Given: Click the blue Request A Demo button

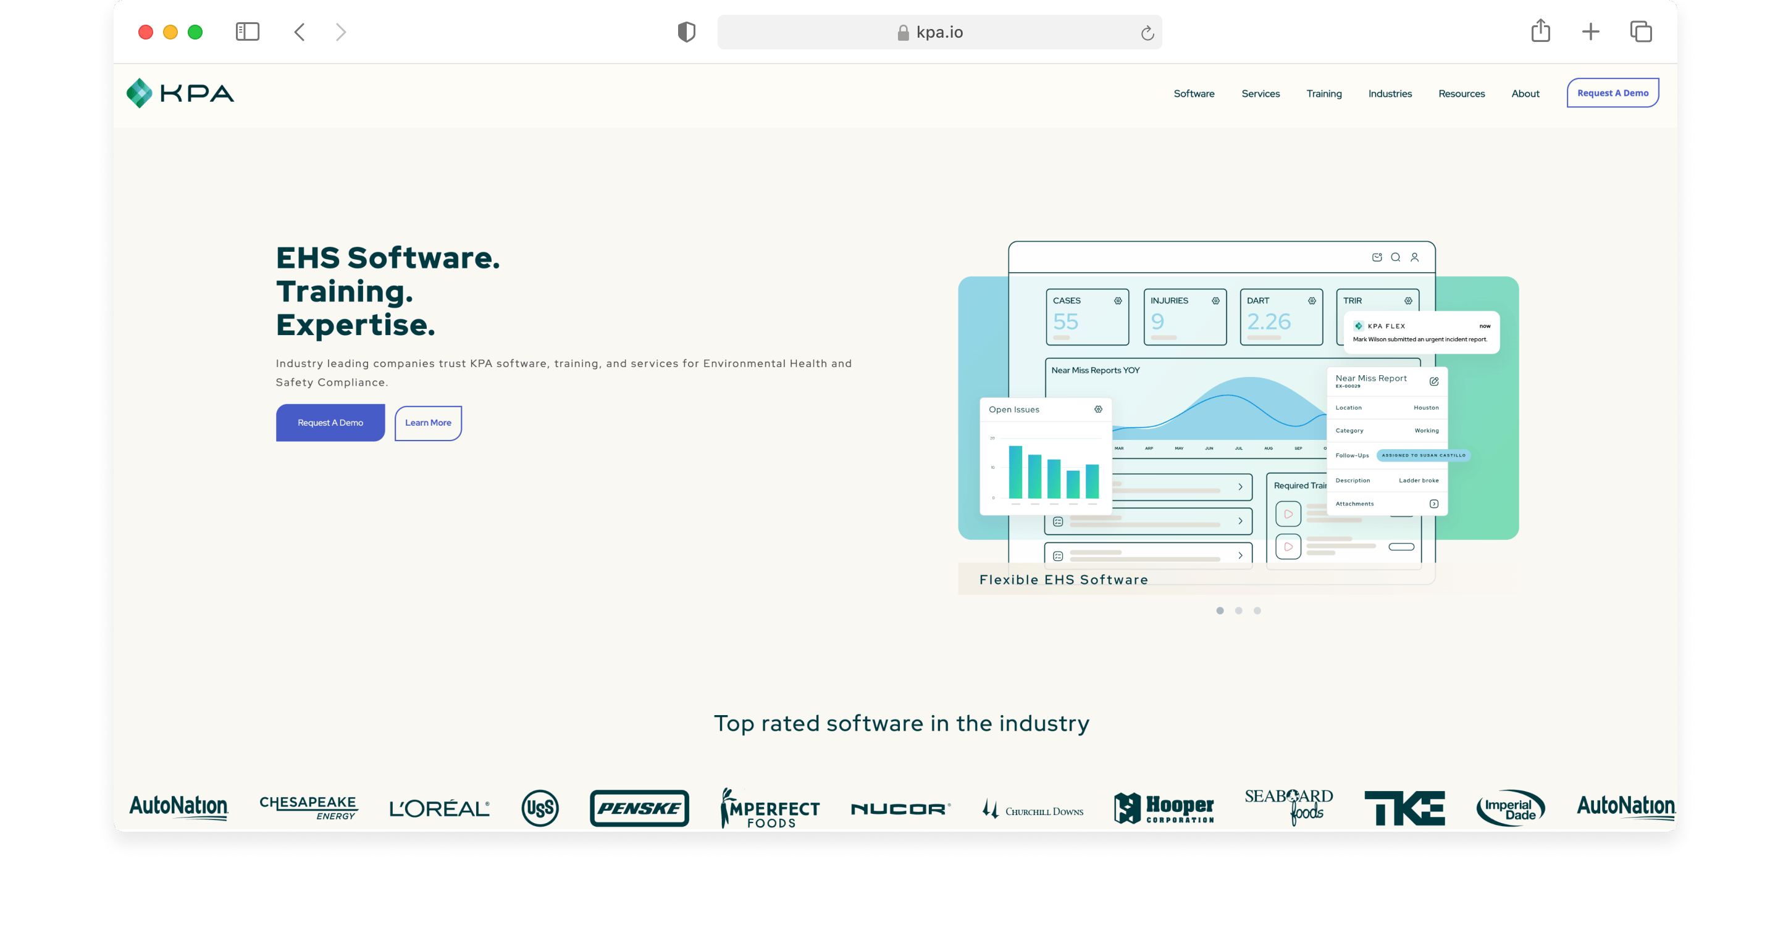Looking at the screenshot, I should (x=330, y=422).
